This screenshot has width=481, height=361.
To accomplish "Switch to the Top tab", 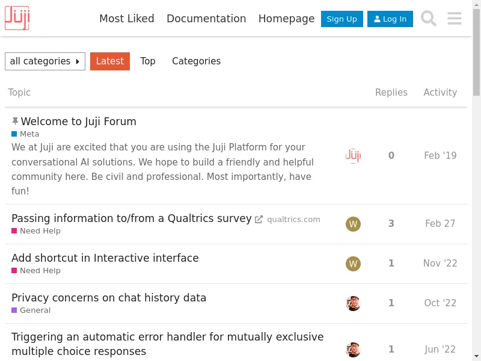I will click(x=148, y=61).
